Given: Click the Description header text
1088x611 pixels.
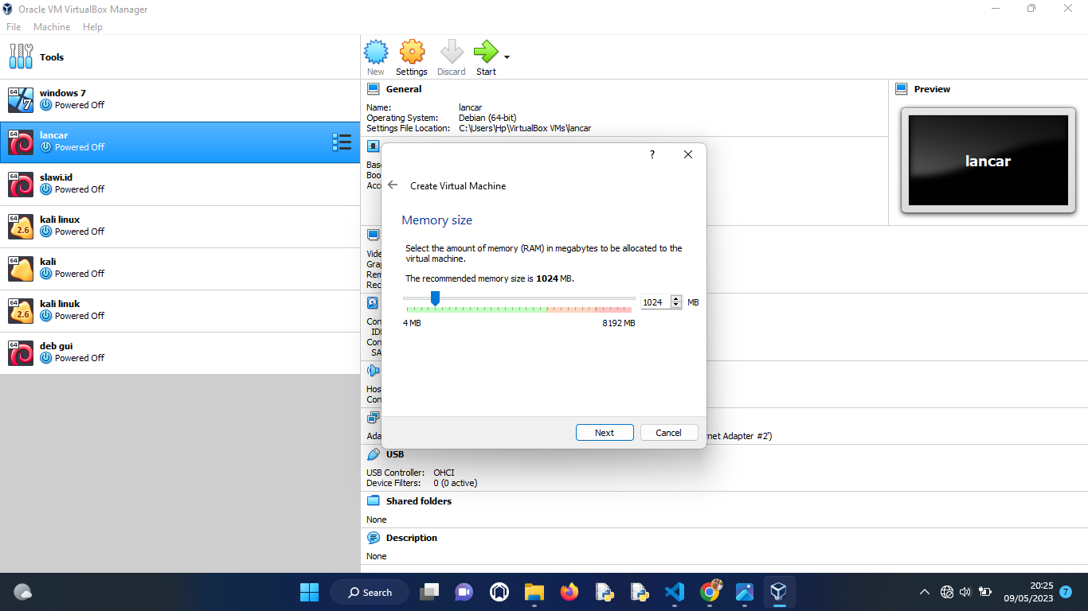Looking at the screenshot, I should click(412, 538).
